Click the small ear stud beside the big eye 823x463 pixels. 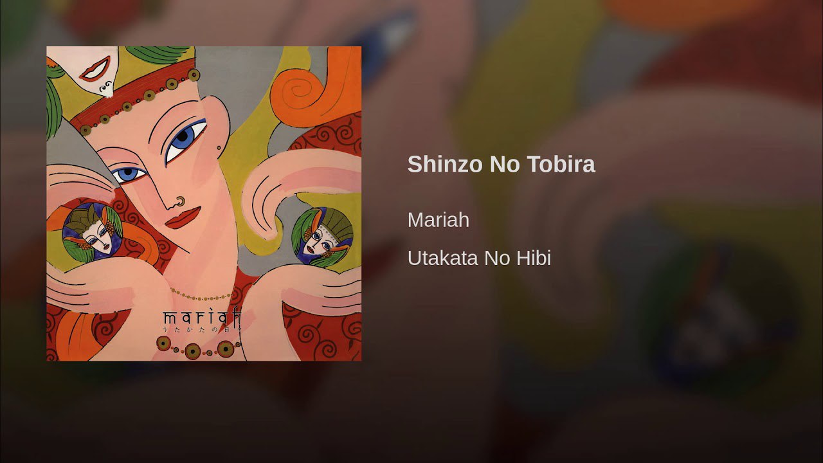[x=219, y=149]
